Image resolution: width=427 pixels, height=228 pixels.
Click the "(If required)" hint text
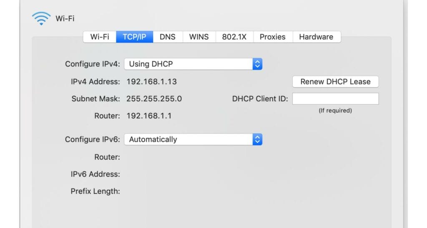click(x=335, y=111)
